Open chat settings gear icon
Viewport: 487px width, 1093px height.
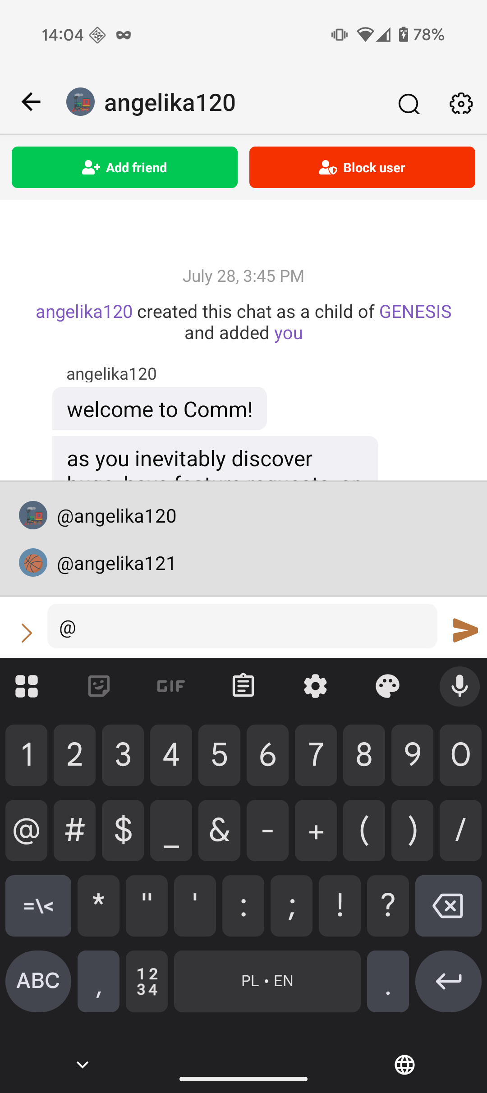[461, 104]
